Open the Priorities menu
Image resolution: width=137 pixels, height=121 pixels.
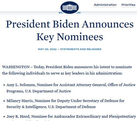click(128, 5)
